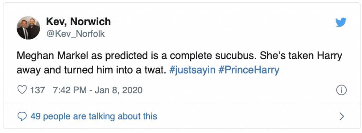Click the blue speech bubble reply icon
This screenshot has width=362, height=133.
tap(22, 116)
